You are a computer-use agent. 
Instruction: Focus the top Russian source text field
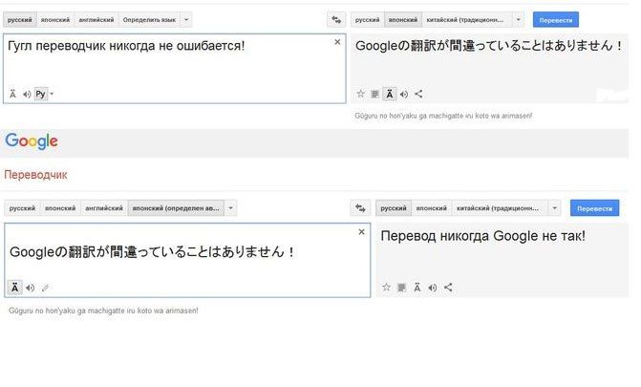point(175,68)
